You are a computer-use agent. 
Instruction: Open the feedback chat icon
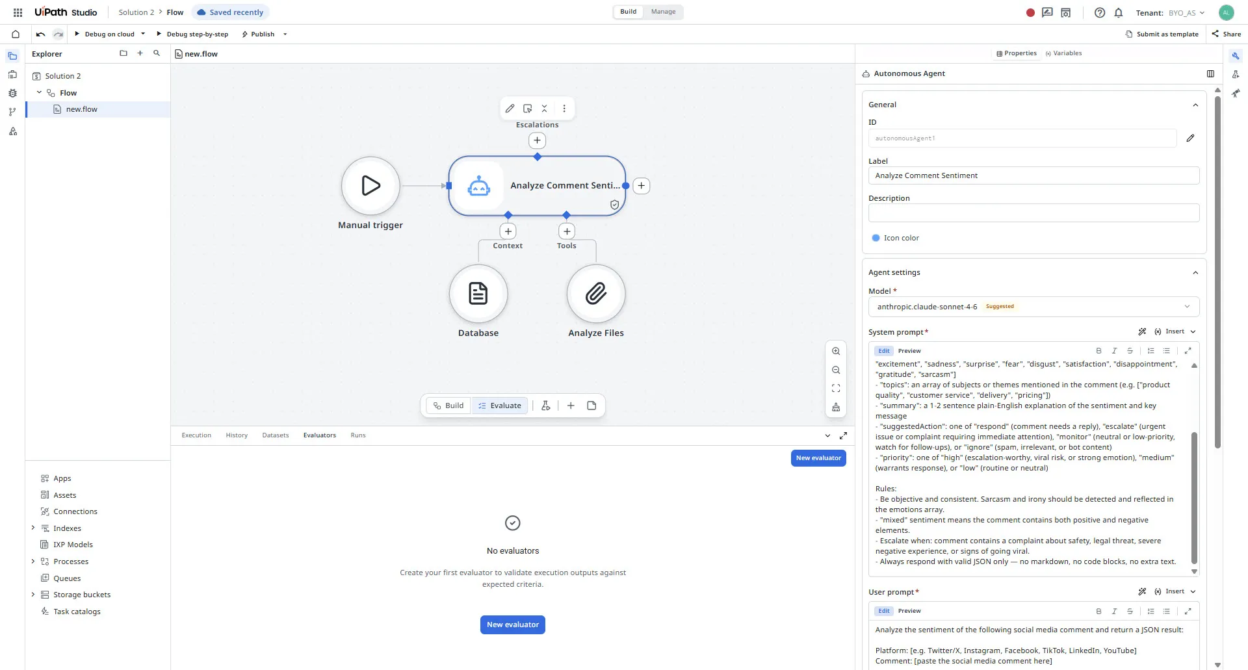tap(1047, 13)
